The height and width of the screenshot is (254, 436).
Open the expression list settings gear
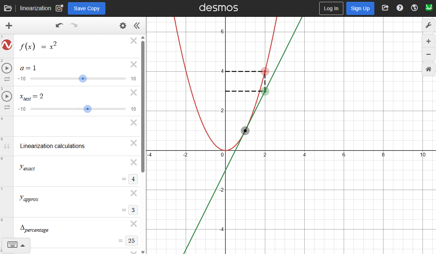[123, 26]
